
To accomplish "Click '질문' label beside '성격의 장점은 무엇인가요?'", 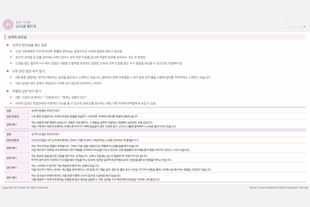I will pyautogui.click(x=9, y=110).
